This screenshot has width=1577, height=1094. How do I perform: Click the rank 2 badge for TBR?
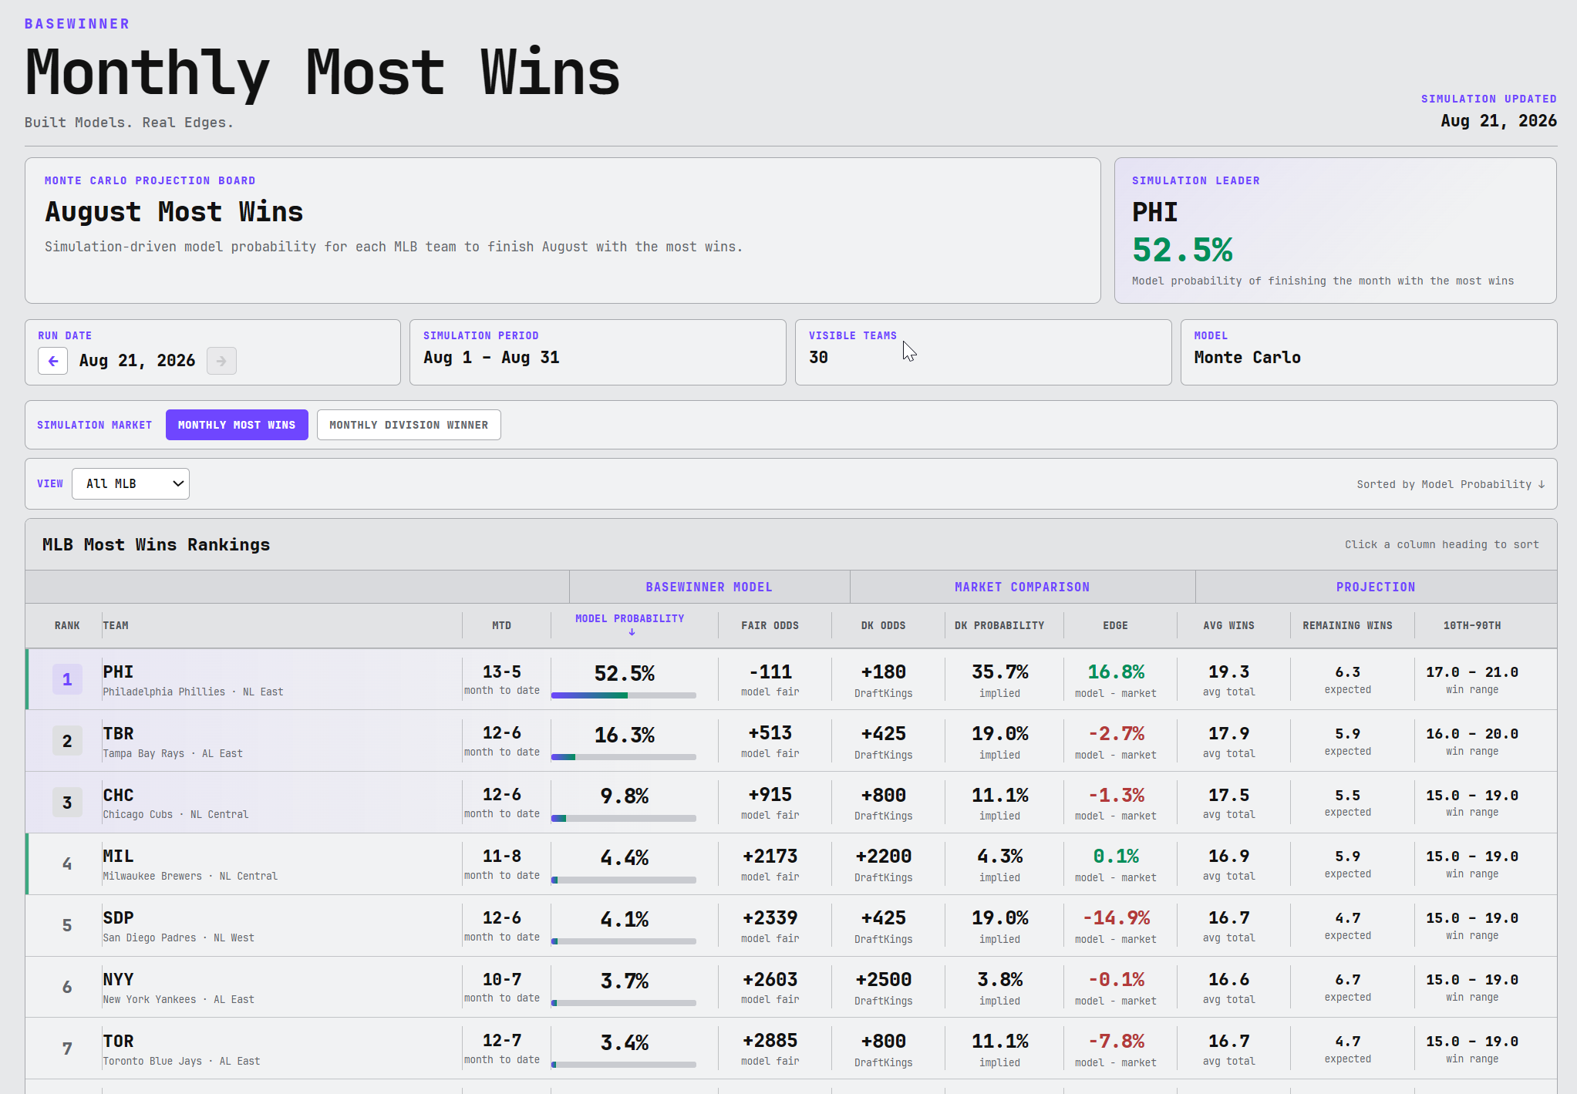point(67,741)
